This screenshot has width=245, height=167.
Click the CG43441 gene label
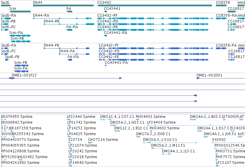click(112, 8)
